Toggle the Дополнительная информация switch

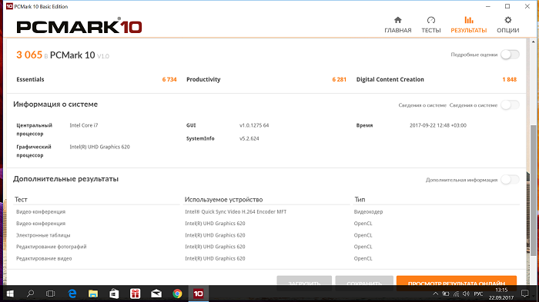click(x=510, y=180)
